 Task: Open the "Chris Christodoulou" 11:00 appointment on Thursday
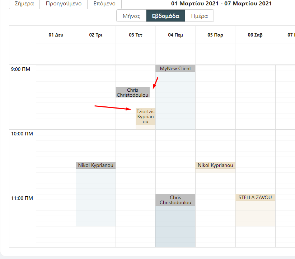tap(175, 200)
